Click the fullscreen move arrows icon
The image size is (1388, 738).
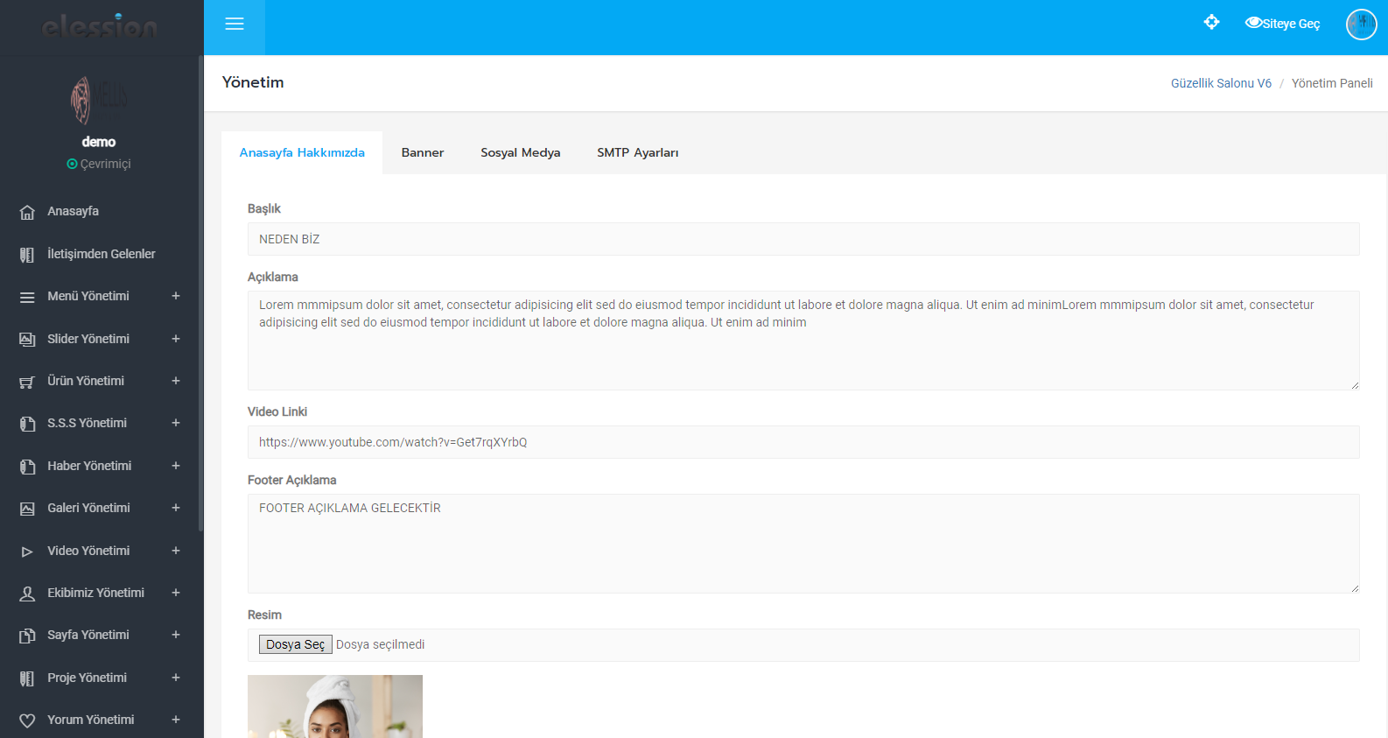point(1211,23)
